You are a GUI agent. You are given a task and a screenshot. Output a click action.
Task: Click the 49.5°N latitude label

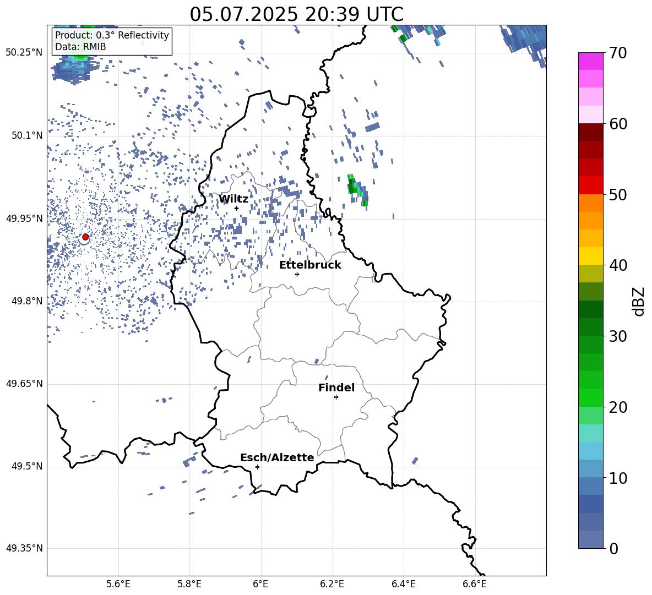tap(27, 466)
